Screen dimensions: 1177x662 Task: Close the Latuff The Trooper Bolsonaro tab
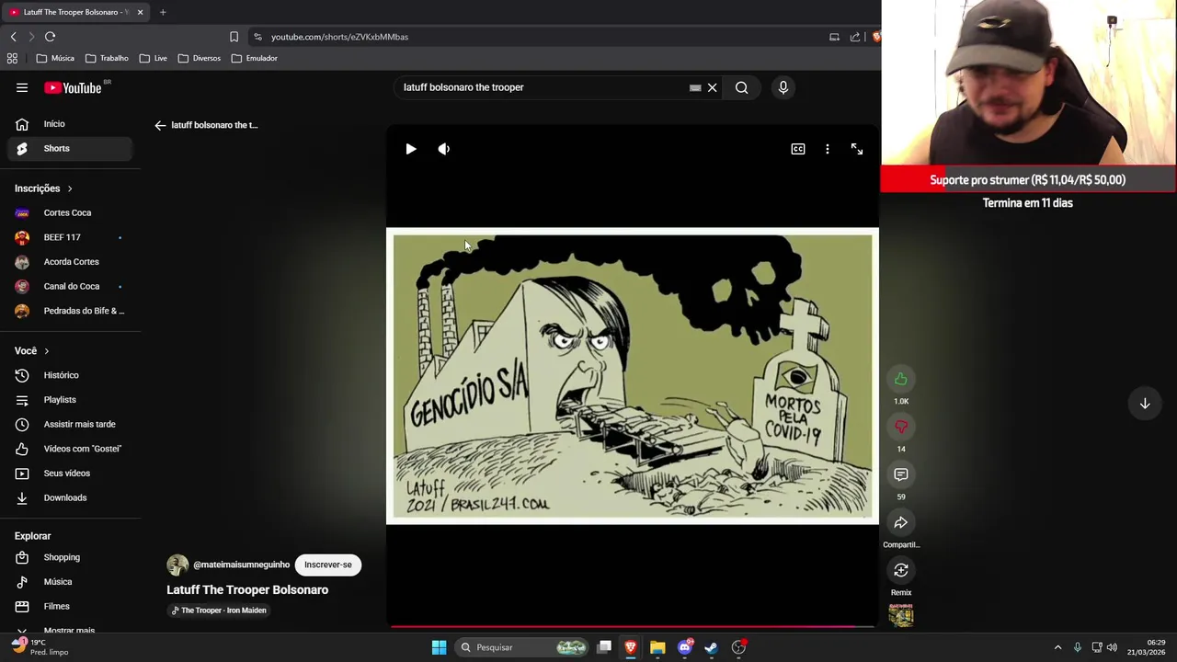click(140, 12)
